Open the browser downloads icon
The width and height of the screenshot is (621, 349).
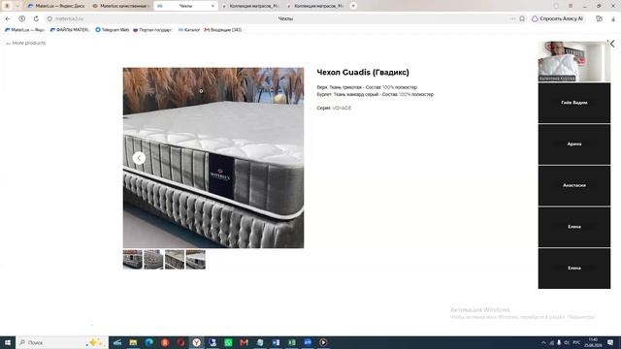613,18
